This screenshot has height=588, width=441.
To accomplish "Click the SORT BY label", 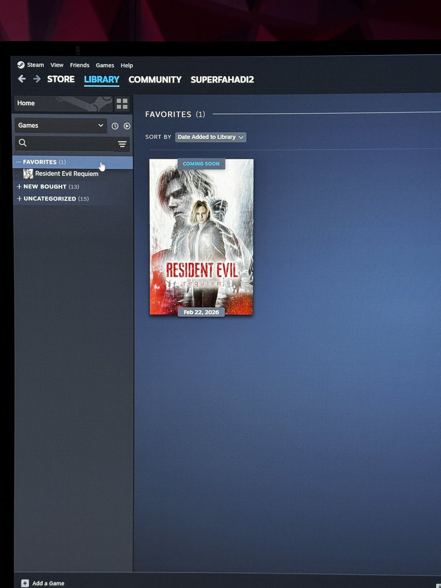I will coord(158,137).
